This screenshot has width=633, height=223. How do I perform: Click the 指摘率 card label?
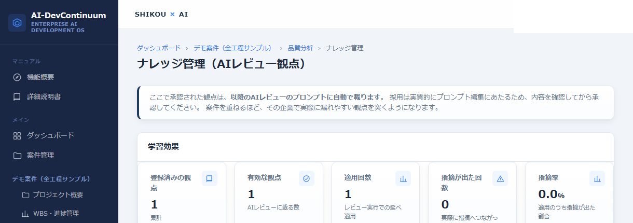pos(548,177)
